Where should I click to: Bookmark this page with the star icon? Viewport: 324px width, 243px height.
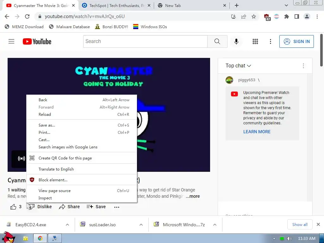[x=254, y=16]
